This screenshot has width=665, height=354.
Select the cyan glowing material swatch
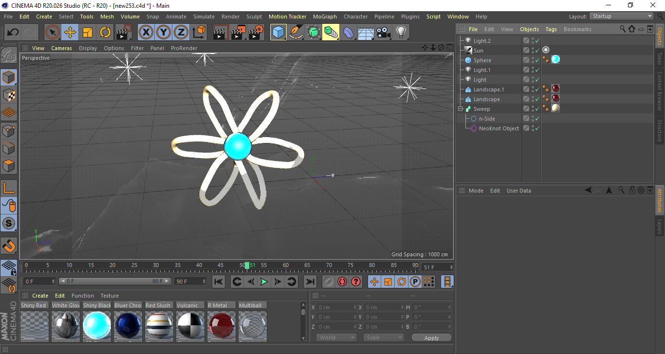pos(96,325)
